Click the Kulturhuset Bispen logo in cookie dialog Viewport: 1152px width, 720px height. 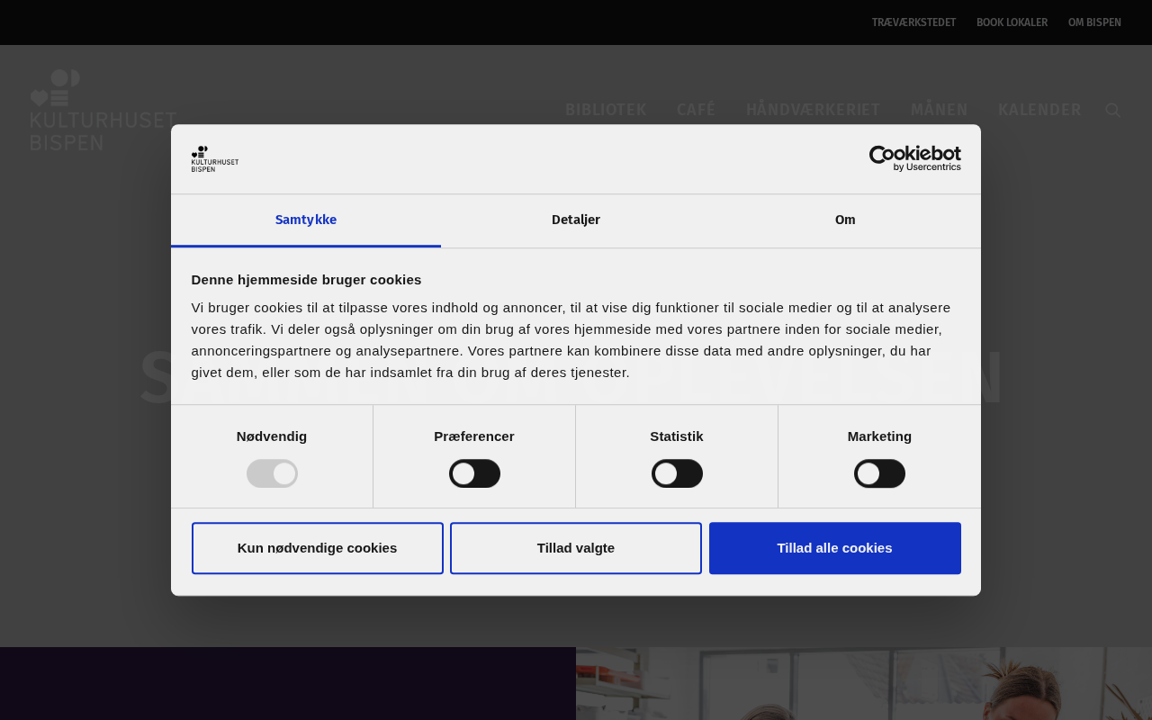pyautogui.click(x=215, y=158)
